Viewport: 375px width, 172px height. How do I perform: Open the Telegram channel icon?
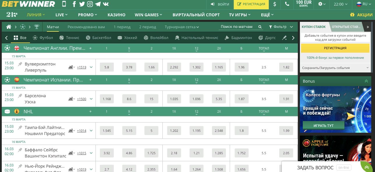click(98, 4)
